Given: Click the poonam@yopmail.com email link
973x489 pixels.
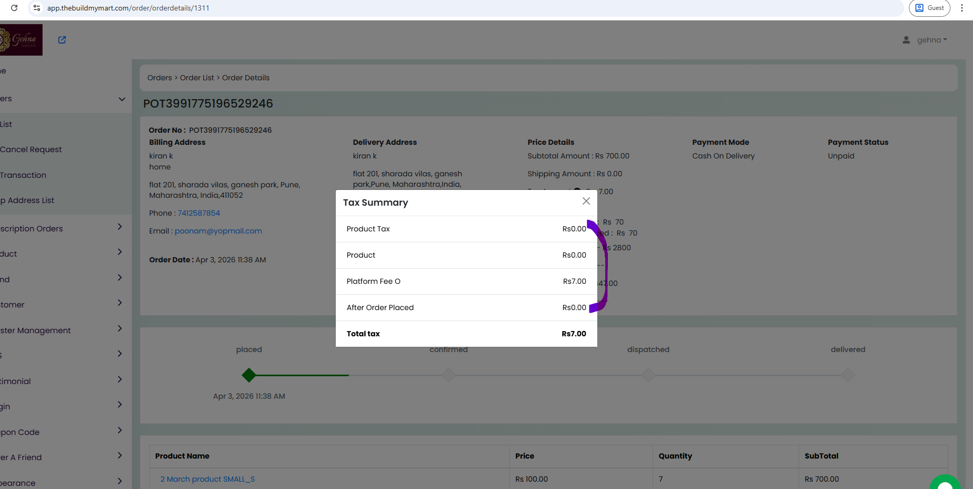Looking at the screenshot, I should [x=218, y=231].
